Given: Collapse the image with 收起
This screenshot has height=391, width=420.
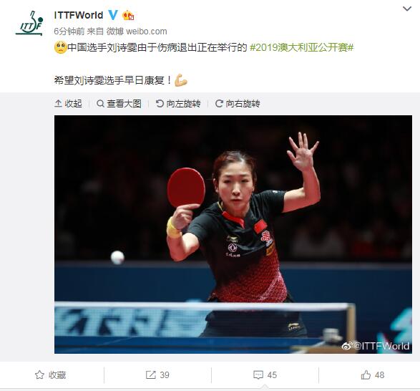Looking at the screenshot, I should click(68, 104).
